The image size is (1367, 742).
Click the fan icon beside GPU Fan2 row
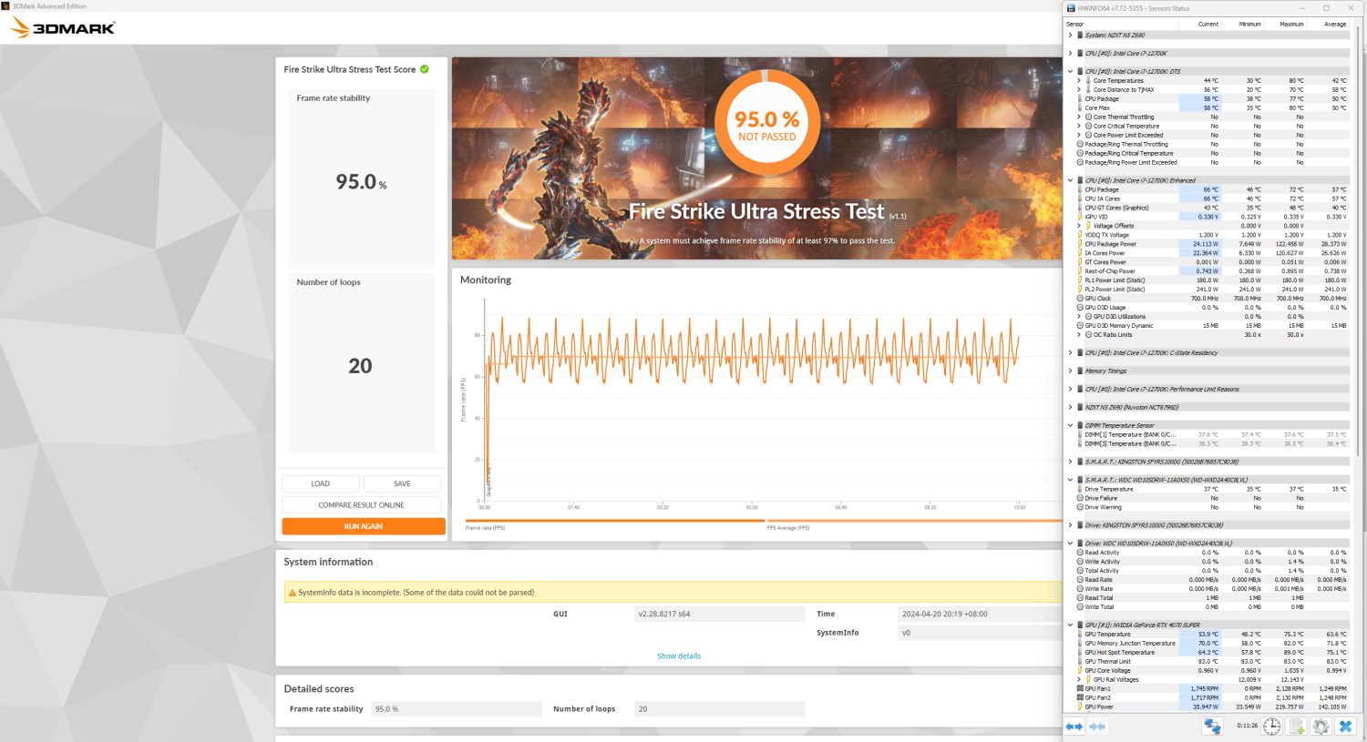[1081, 698]
